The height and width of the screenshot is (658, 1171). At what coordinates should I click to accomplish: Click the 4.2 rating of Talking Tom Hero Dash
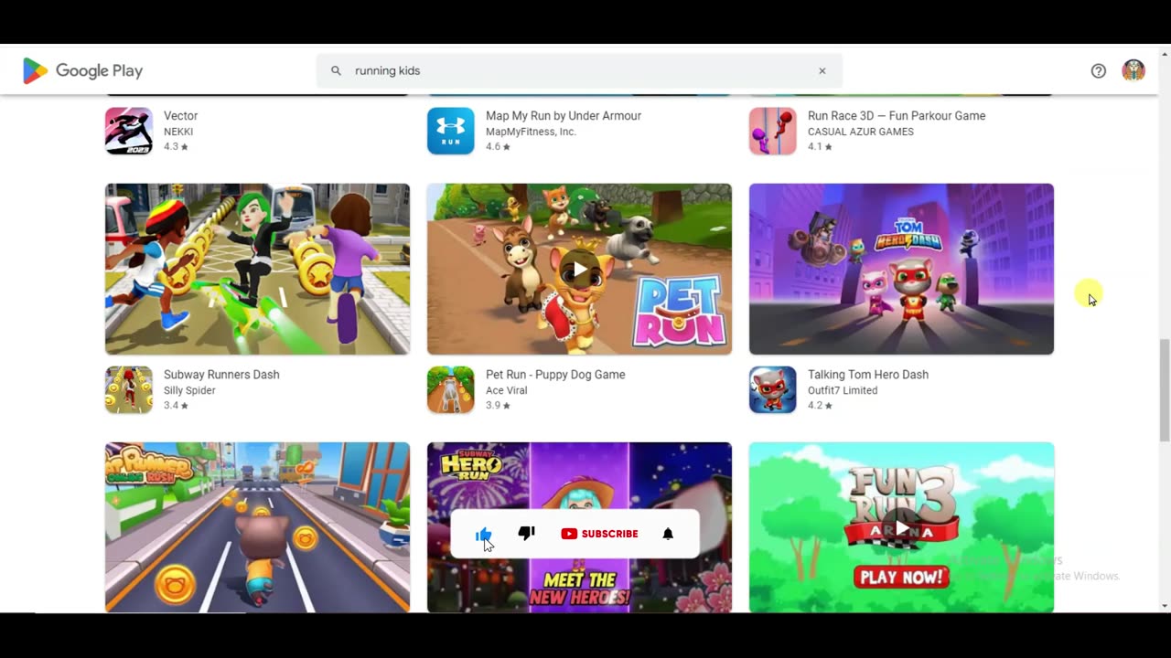point(820,405)
